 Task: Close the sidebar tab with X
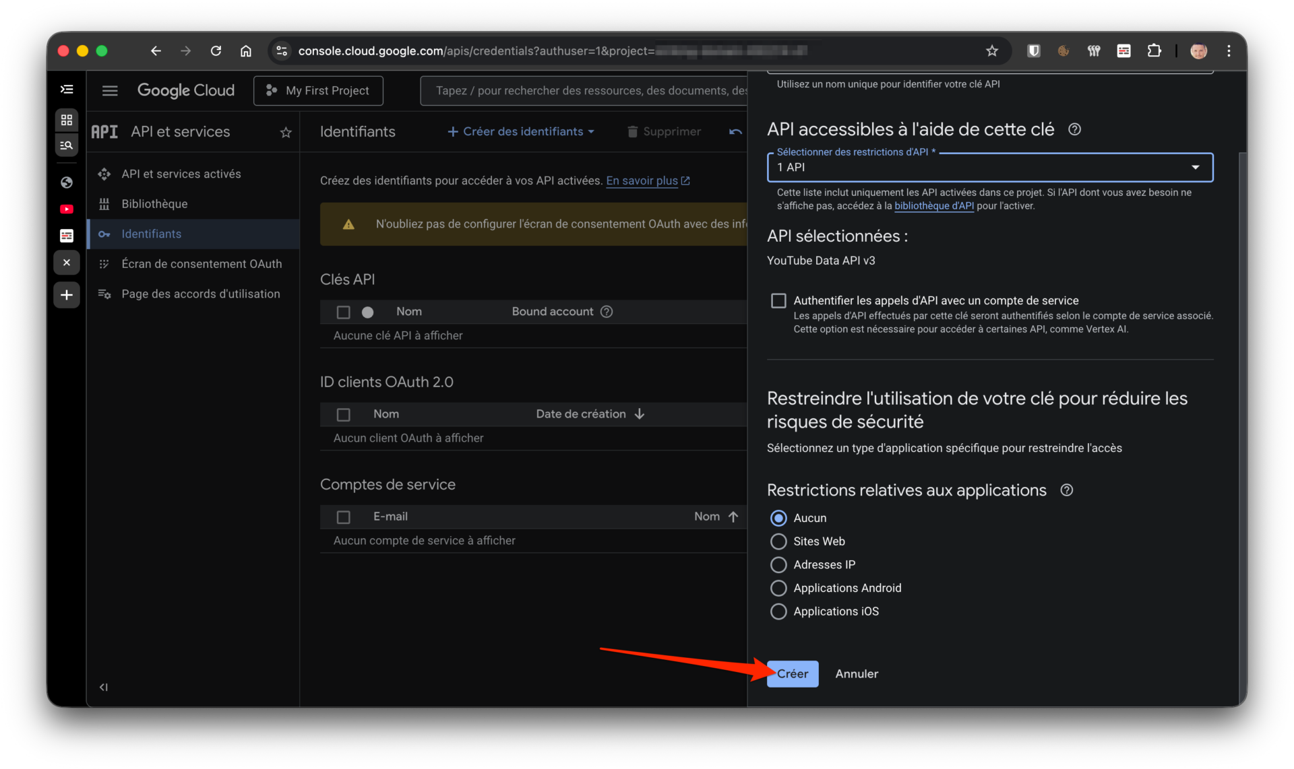pyautogui.click(x=67, y=263)
